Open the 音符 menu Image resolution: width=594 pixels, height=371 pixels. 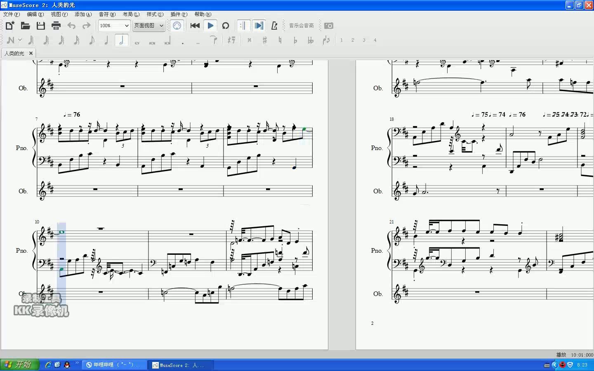107,14
